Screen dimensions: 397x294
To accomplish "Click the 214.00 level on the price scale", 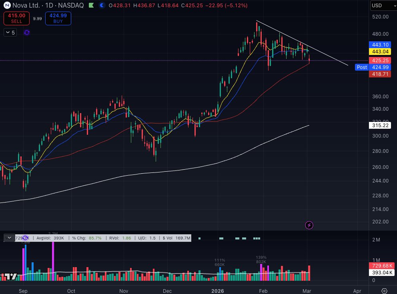I will click(380, 209).
